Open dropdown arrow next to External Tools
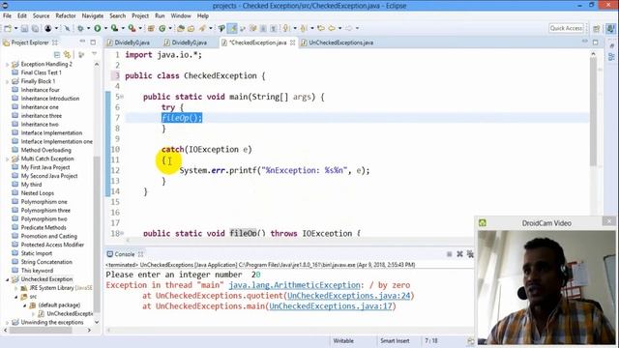 click(140, 28)
